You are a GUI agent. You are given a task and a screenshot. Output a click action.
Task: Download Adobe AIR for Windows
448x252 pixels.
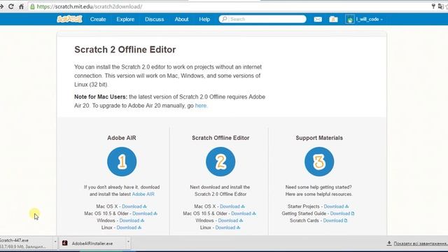tap(132, 220)
